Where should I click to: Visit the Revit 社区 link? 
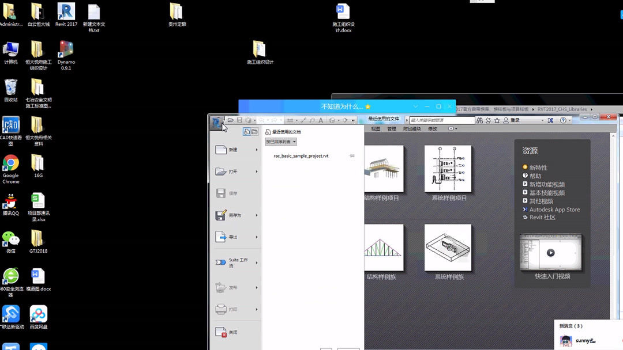tap(545, 218)
